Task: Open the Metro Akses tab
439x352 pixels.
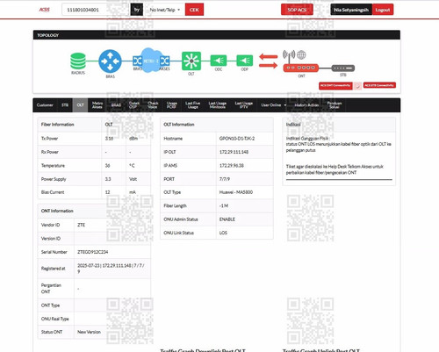Action: (97, 105)
